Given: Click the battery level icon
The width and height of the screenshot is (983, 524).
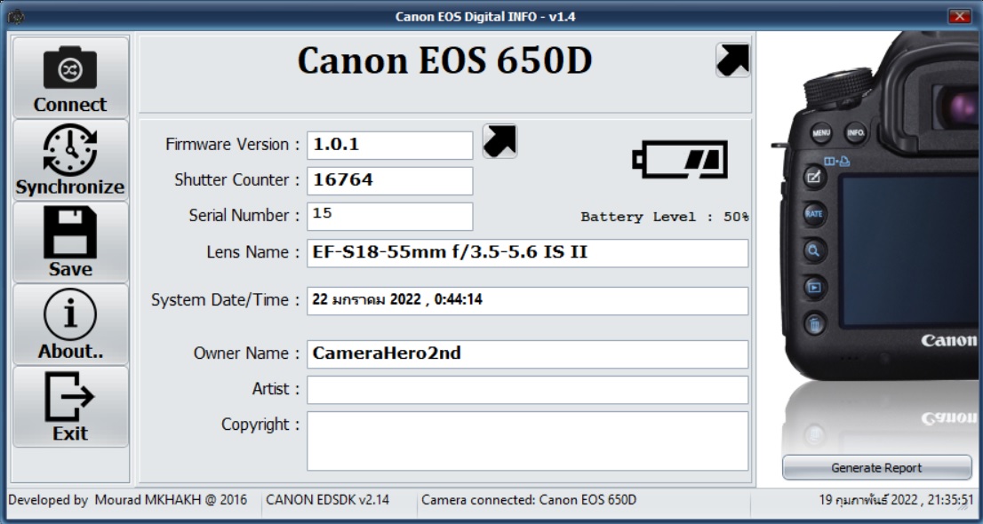Looking at the screenshot, I should [x=680, y=159].
